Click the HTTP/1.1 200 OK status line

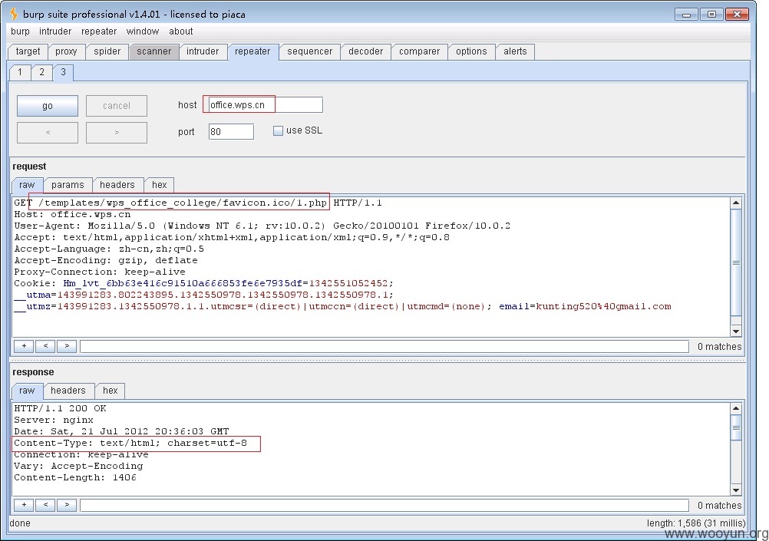(60, 408)
